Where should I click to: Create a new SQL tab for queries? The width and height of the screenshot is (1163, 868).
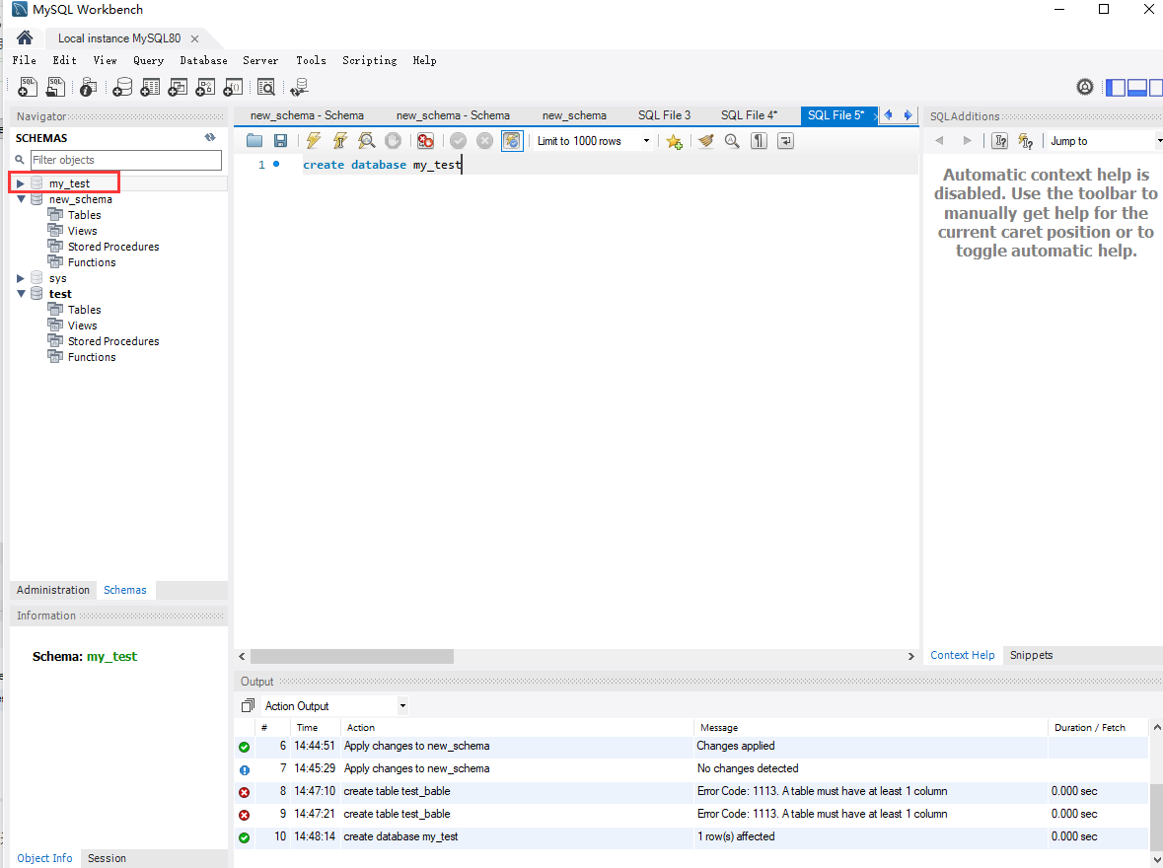pos(28,87)
